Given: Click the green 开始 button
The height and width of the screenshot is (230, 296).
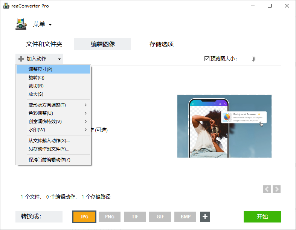Looking at the screenshot, I should coord(262,216).
